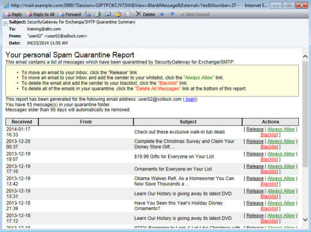Always Allow the $19.99 Gifts sender
The height and width of the screenshot is (232, 311).
pyautogui.click(x=281, y=154)
